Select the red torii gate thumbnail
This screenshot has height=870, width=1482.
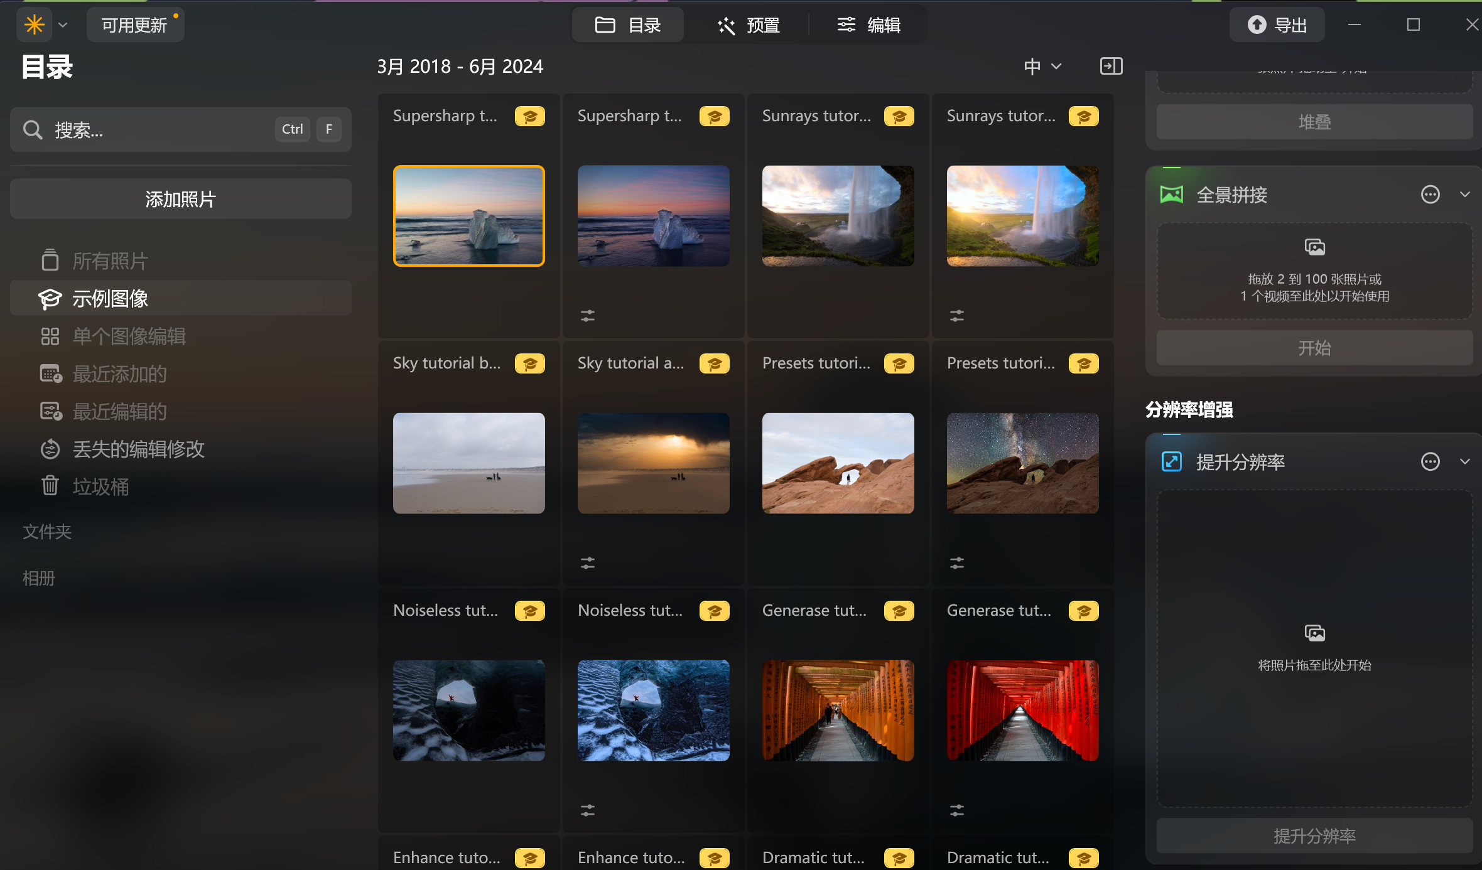1022,710
